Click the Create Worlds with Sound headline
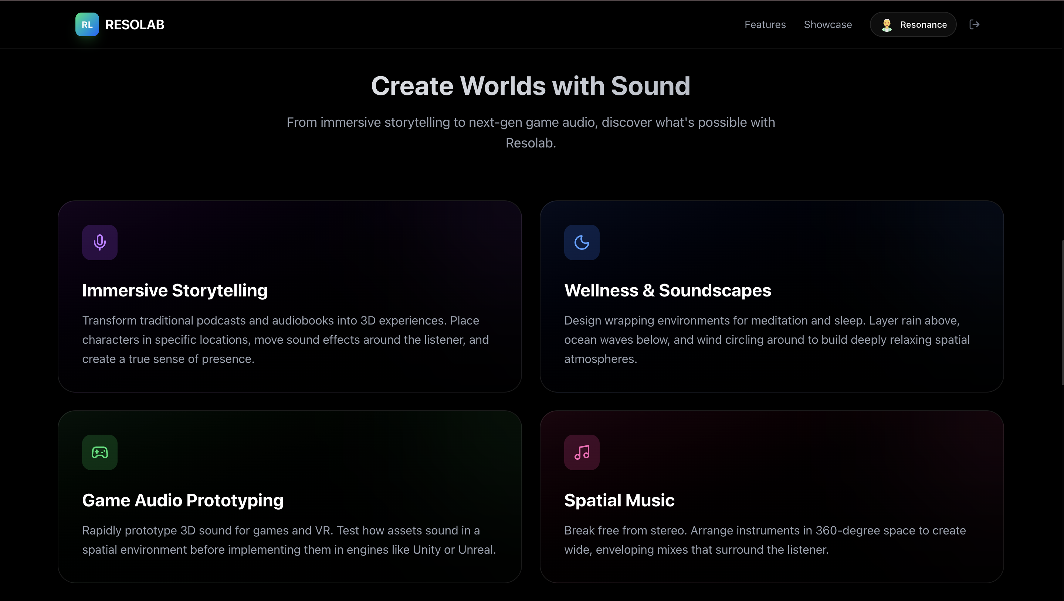 tap(531, 86)
